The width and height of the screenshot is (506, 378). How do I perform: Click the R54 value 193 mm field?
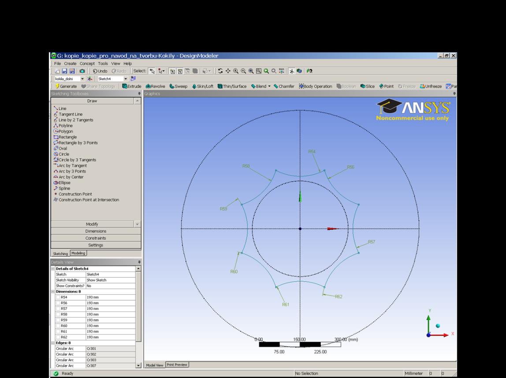tap(111, 297)
